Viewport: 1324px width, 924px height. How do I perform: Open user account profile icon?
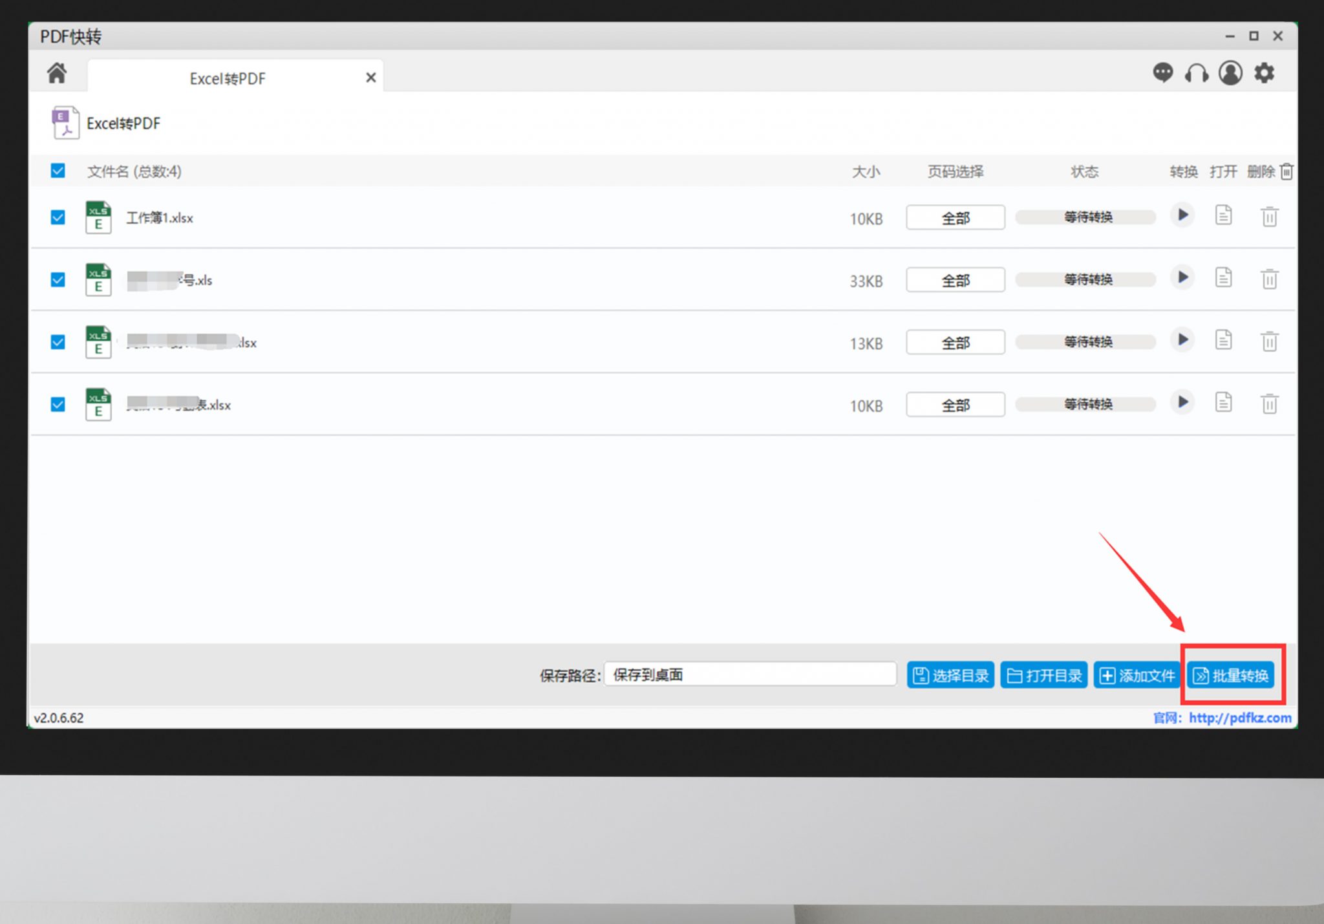1230,73
